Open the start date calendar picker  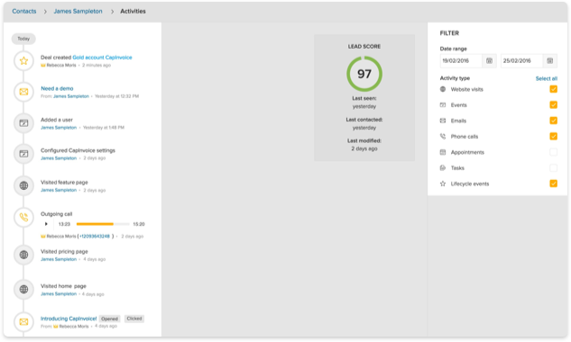[x=489, y=60]
